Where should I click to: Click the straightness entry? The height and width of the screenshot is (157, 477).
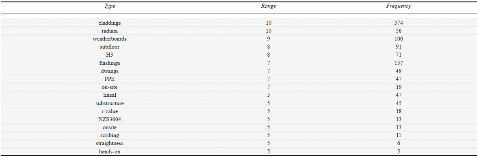click(110, 143)
